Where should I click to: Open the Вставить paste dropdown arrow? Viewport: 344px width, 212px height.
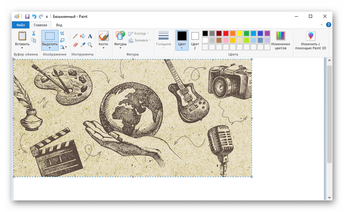pyautogui.click(x=22, y=48)
